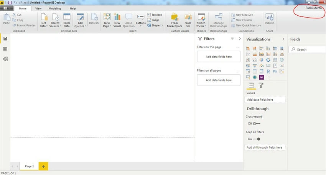Select the Funnel visual

click(x=255, y=66)
